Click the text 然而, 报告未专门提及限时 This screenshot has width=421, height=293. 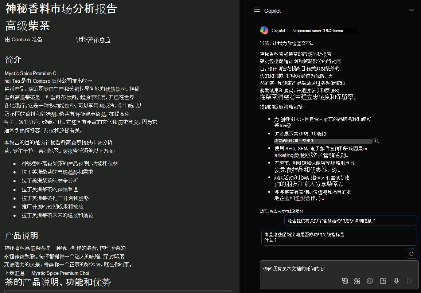pyautogui.click(x=281, y=211)
